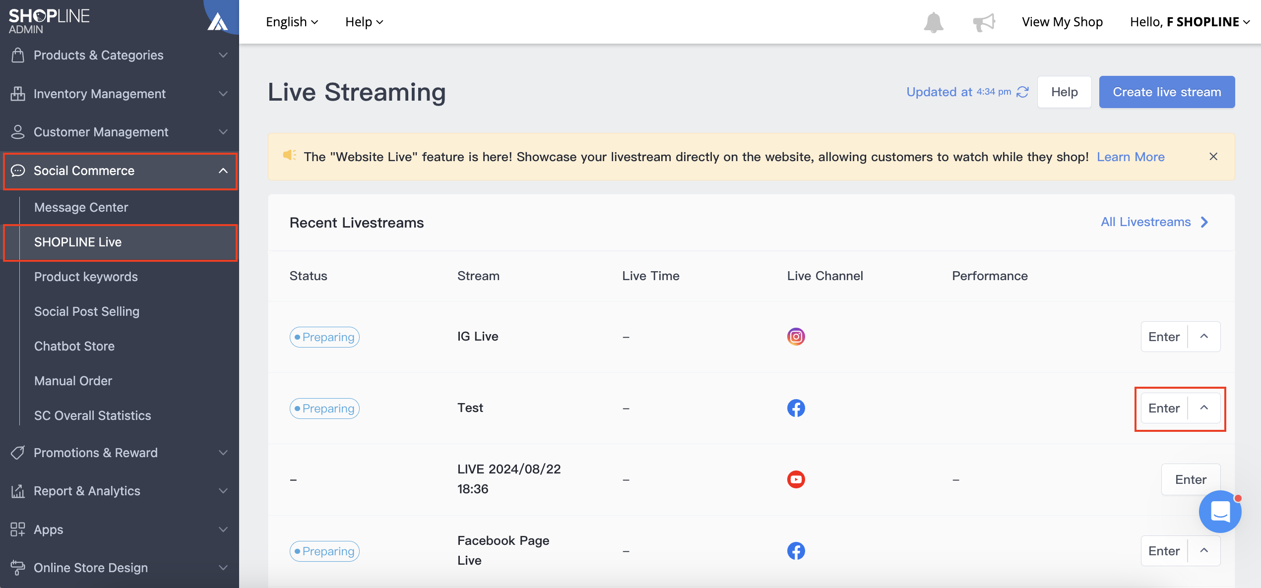Click Enter for the IG Live stream
The image size is (1261, 588).
pos(1164,337)
